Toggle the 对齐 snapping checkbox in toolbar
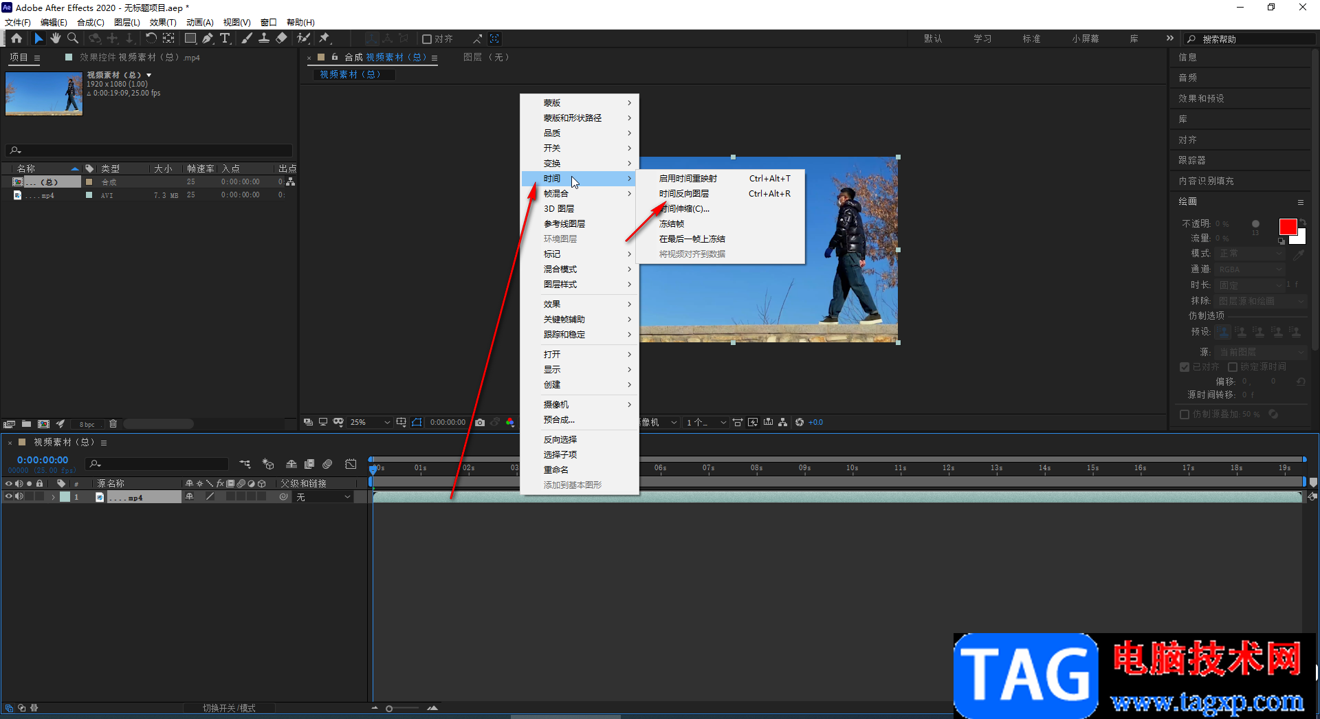The height and width of the screenshot is (719, 1320). (427, 39)
